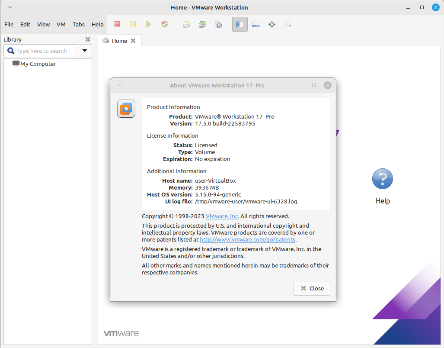
Task: Click the UI log file path text
Action: [246, 202]
